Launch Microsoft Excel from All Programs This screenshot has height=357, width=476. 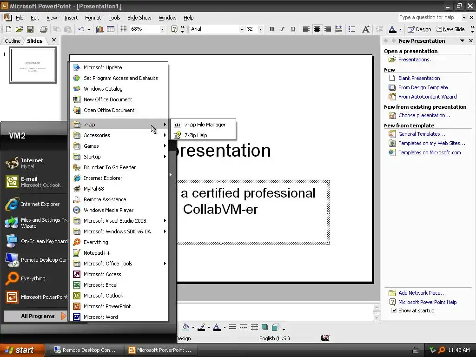(119, 285)
